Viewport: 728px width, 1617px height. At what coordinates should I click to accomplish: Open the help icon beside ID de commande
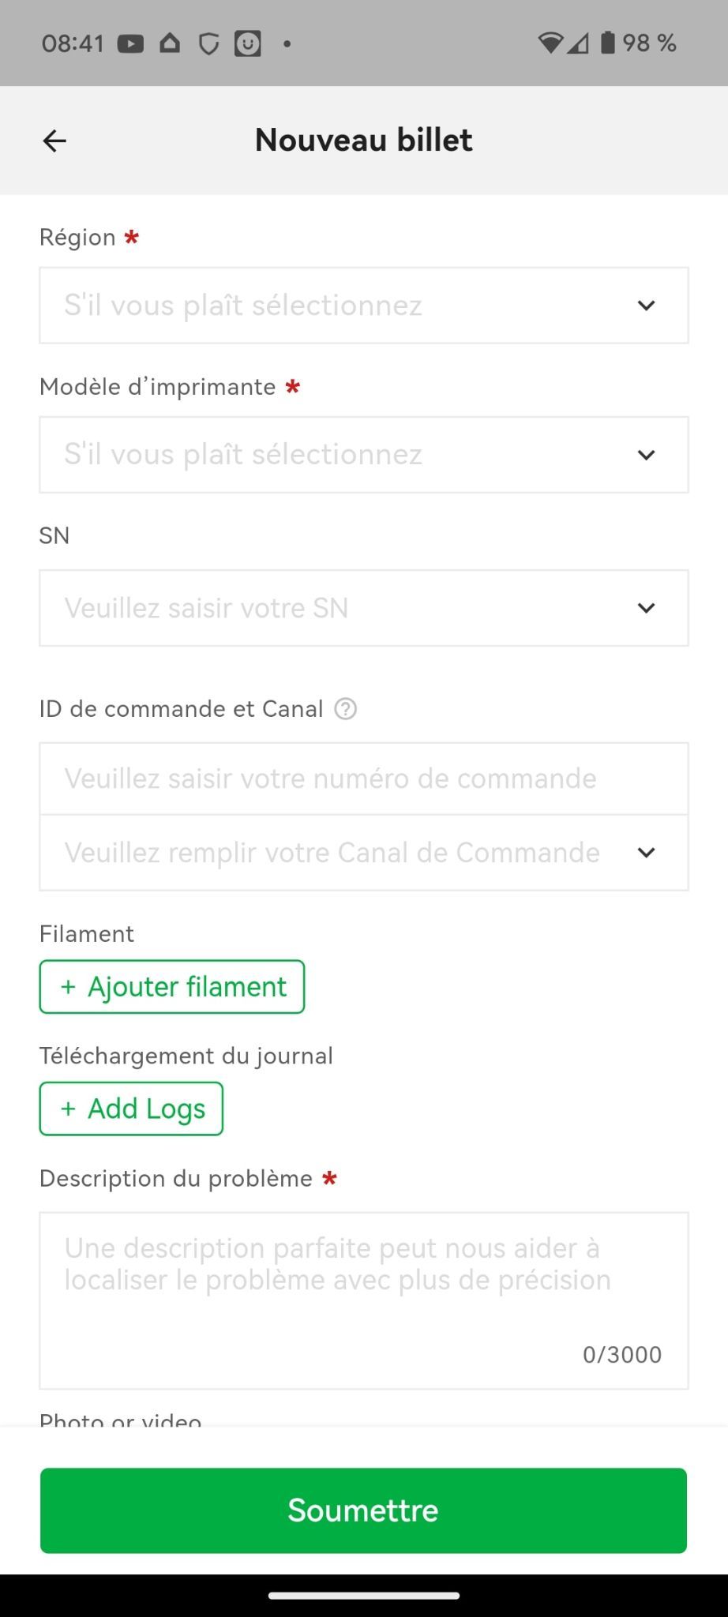pos(345,709)
